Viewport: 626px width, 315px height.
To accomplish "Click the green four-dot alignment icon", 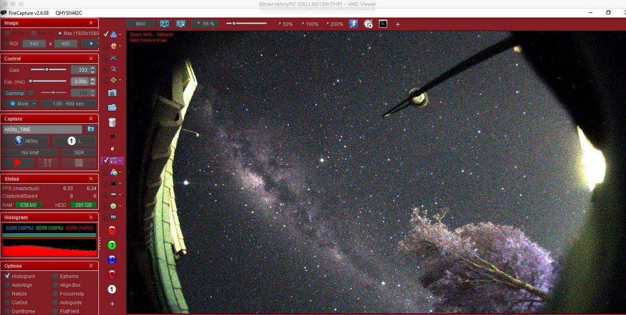I will pyautogui.click(x=113, y=81).
